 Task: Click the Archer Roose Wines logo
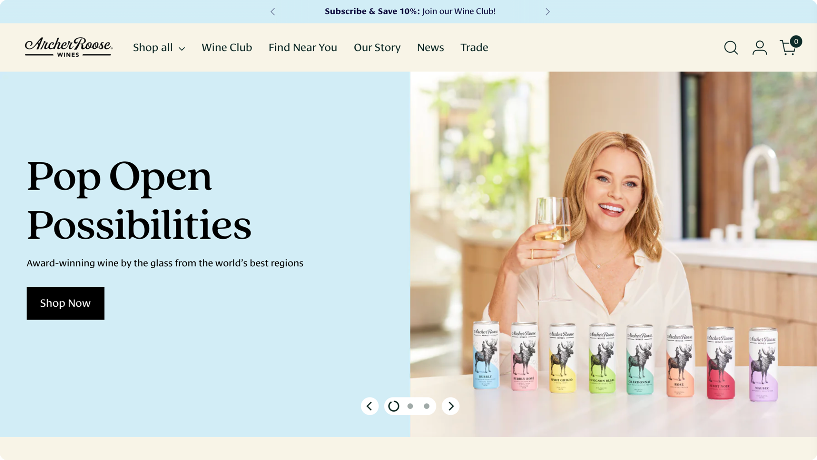pyautogui.click(x=68, y=47)
